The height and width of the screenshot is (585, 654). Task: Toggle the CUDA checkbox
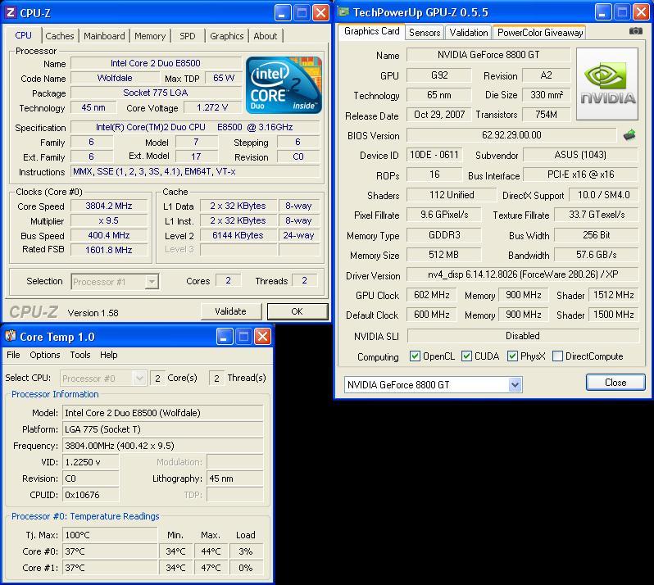466,356
